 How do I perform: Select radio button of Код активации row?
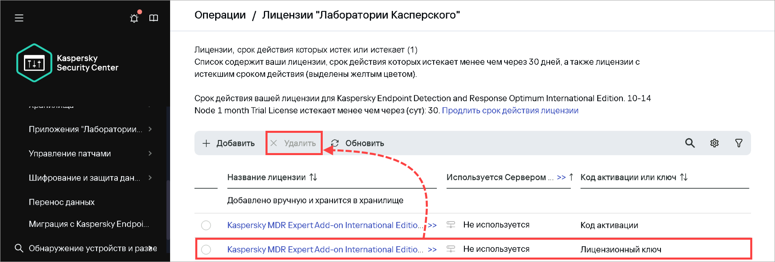206,225
